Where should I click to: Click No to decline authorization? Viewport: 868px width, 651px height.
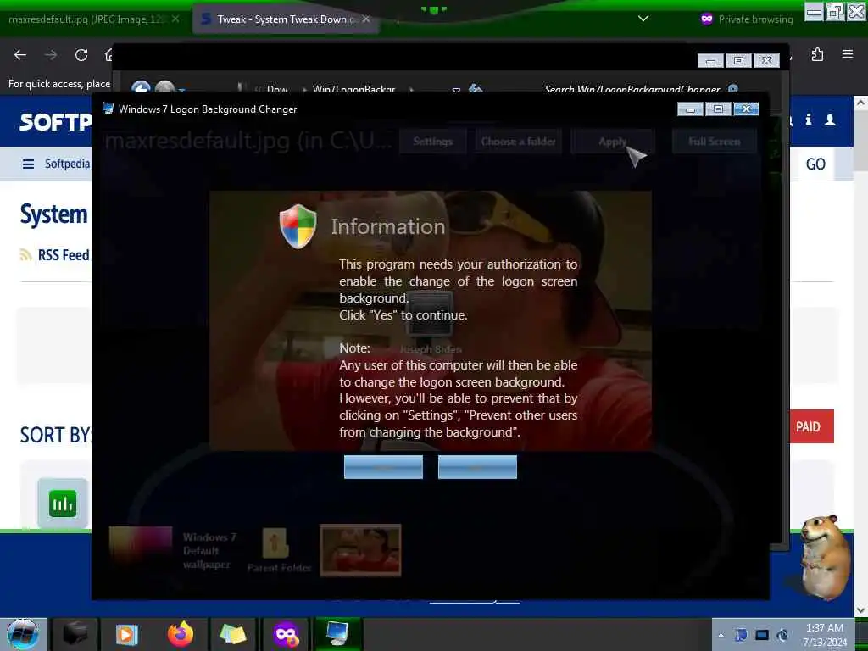pos(477,467)
